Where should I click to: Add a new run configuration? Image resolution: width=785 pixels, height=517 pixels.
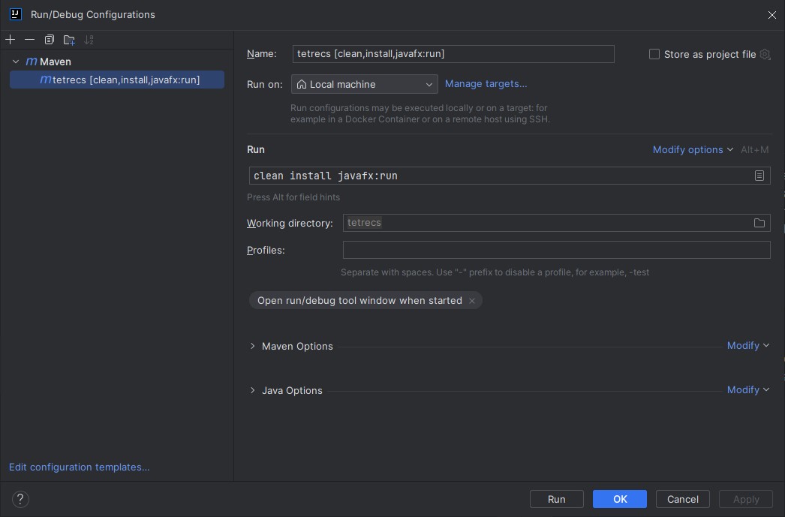point(11,40)
